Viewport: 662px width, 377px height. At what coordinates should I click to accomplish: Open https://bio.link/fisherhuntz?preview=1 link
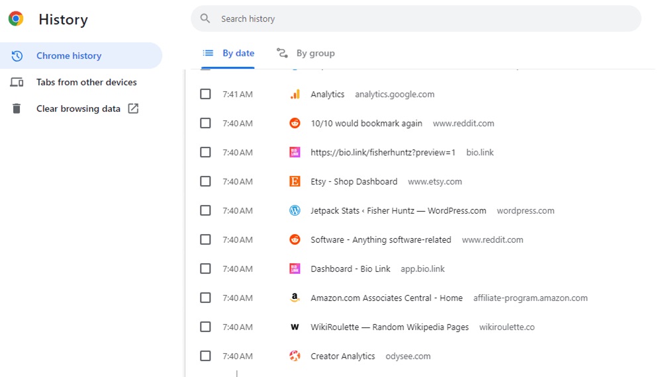click(383, 153)
